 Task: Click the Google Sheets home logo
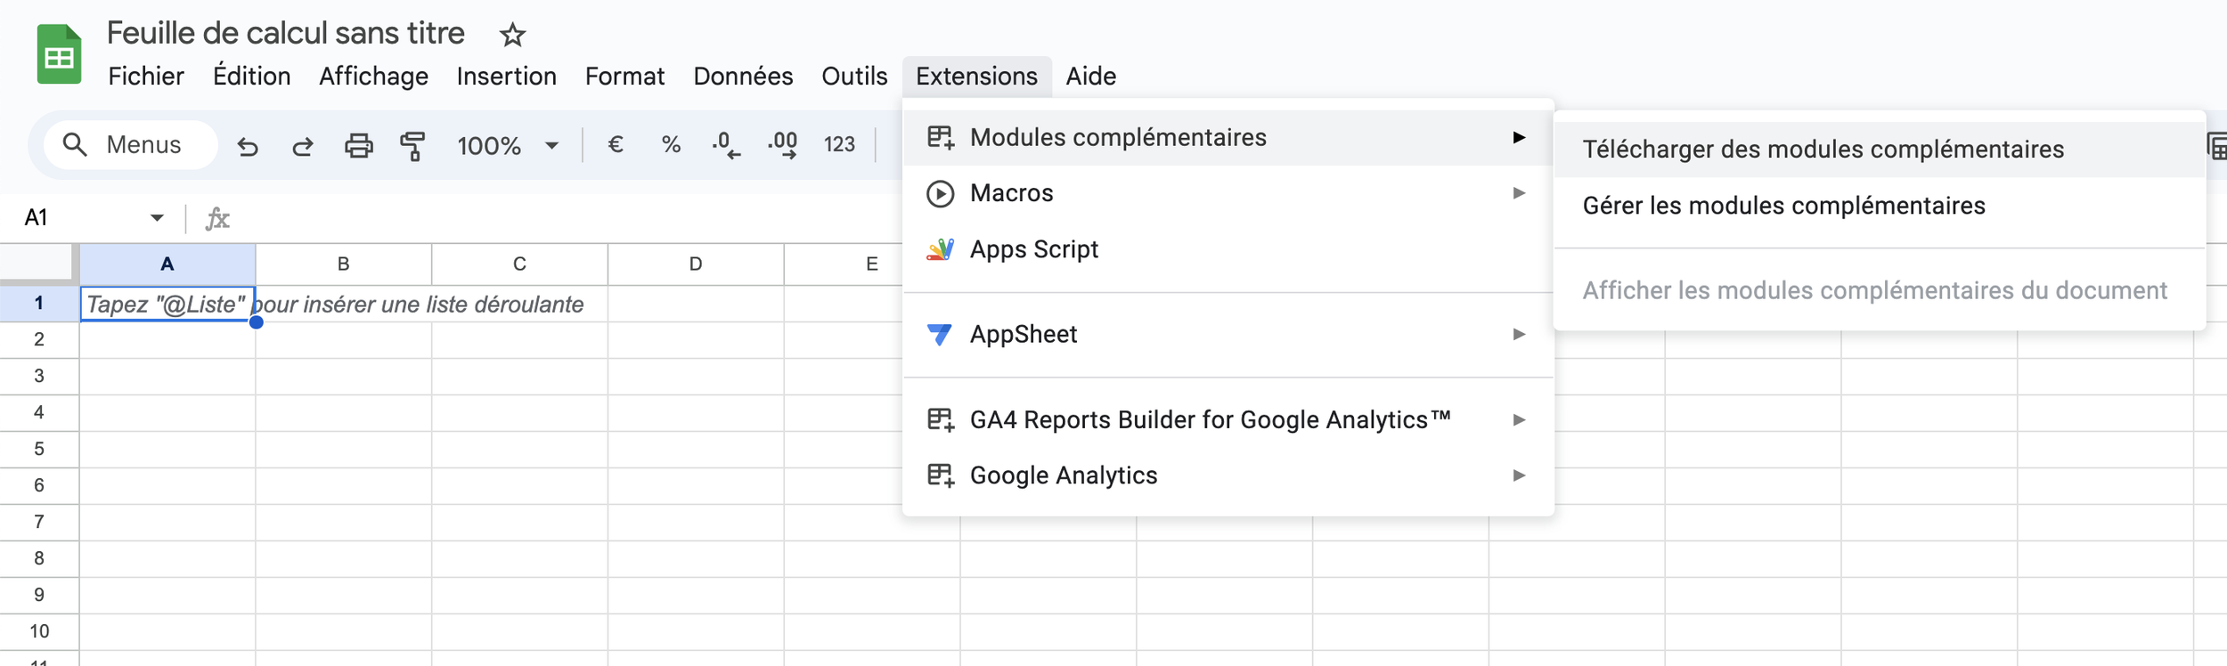(59, 55)
